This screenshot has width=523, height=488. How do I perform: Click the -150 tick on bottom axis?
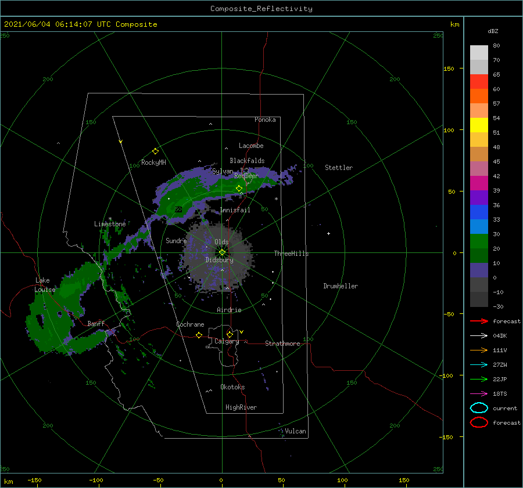click(34, 480)
